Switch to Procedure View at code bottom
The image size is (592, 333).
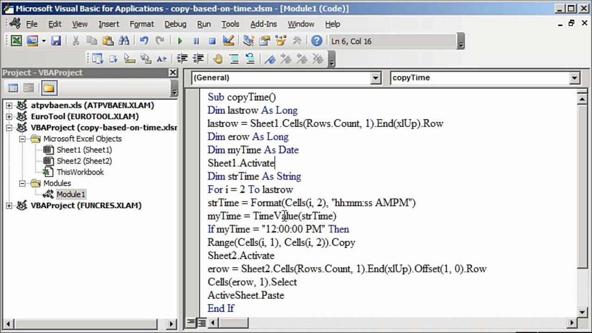191,323
